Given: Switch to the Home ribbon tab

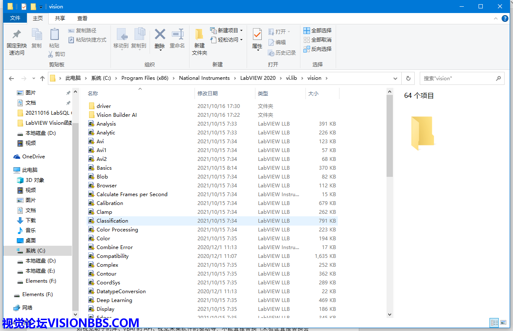Looking at the screenshot, I should [x=38, y=18].
